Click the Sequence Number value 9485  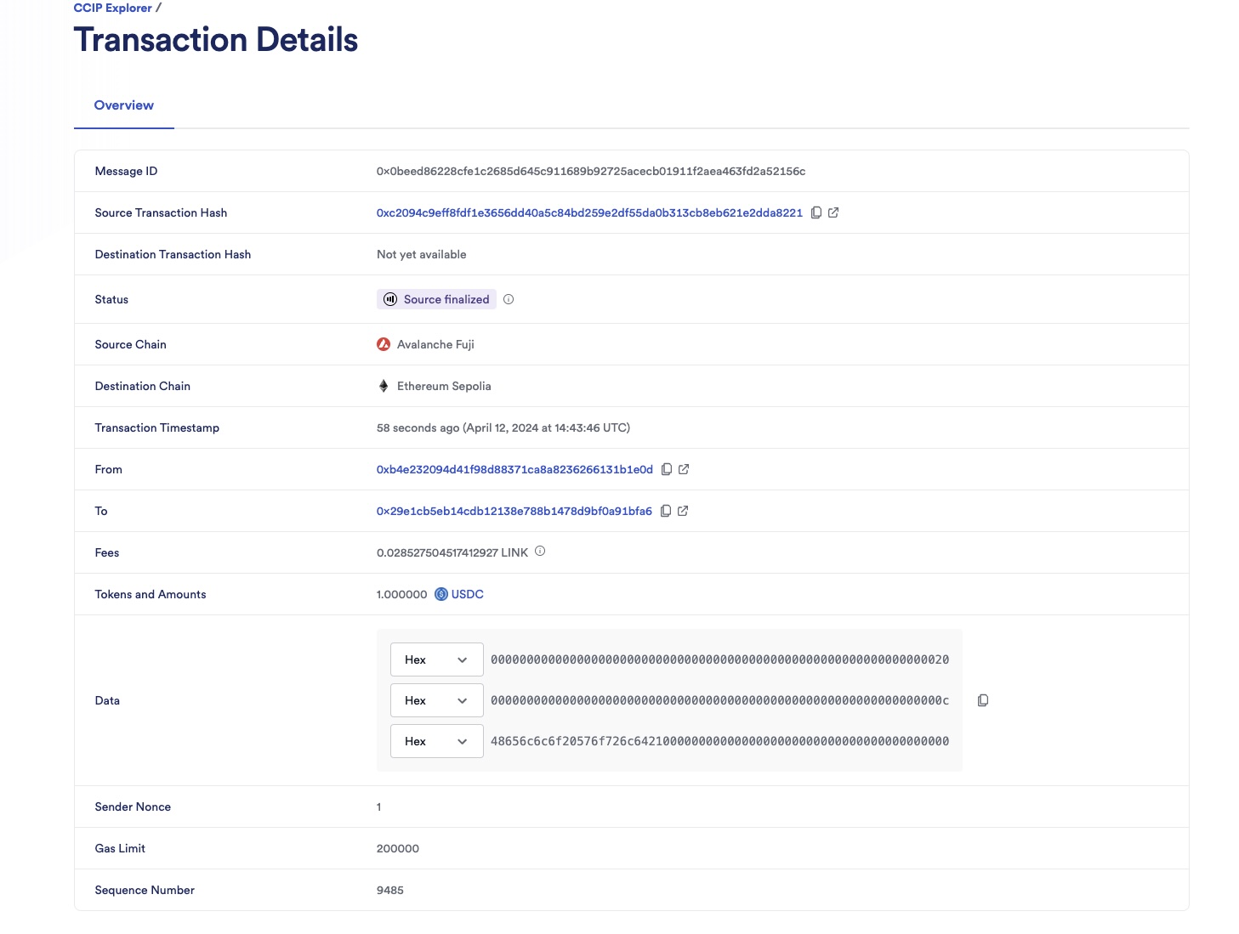pos(390,890)
